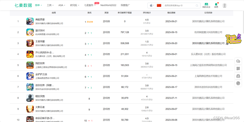Open 我的关注 watchlist icon

[206, 5]
